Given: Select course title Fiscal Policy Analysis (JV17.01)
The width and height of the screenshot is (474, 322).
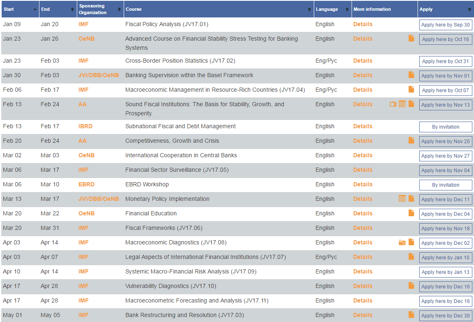Looking at the screenshot, I should [167, 24].
